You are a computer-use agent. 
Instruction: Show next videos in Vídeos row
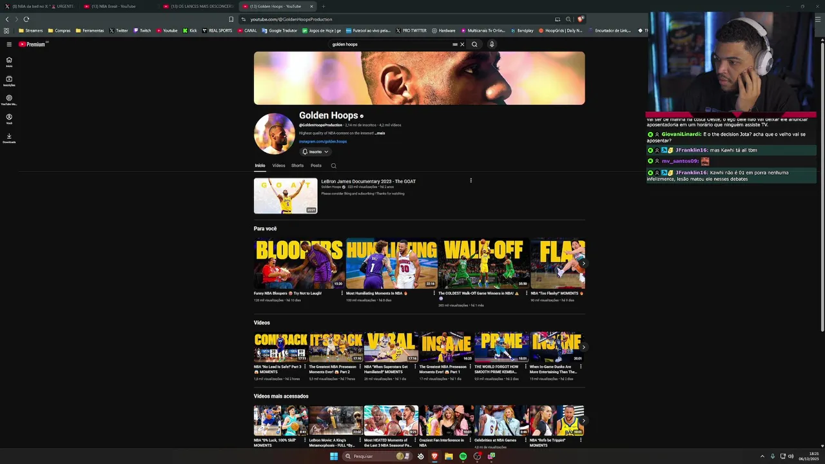click(583, 347)
